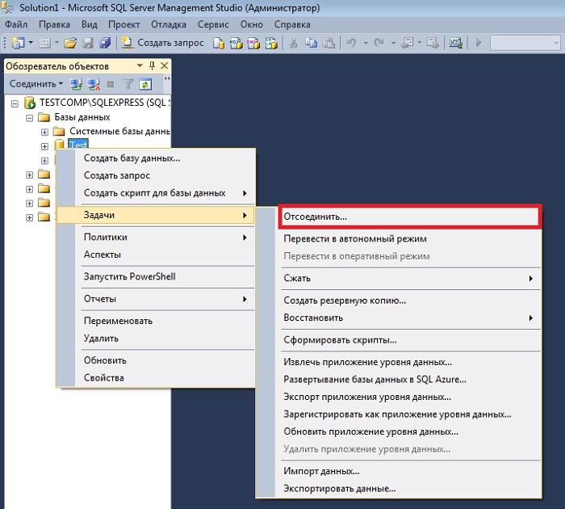
Task: Open the Сервис menu
Action: pyautogui.click(x=213, y=24)
